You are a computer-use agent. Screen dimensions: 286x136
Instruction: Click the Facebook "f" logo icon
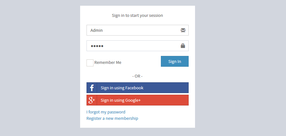pyautogui.click(x=92, y=88)
